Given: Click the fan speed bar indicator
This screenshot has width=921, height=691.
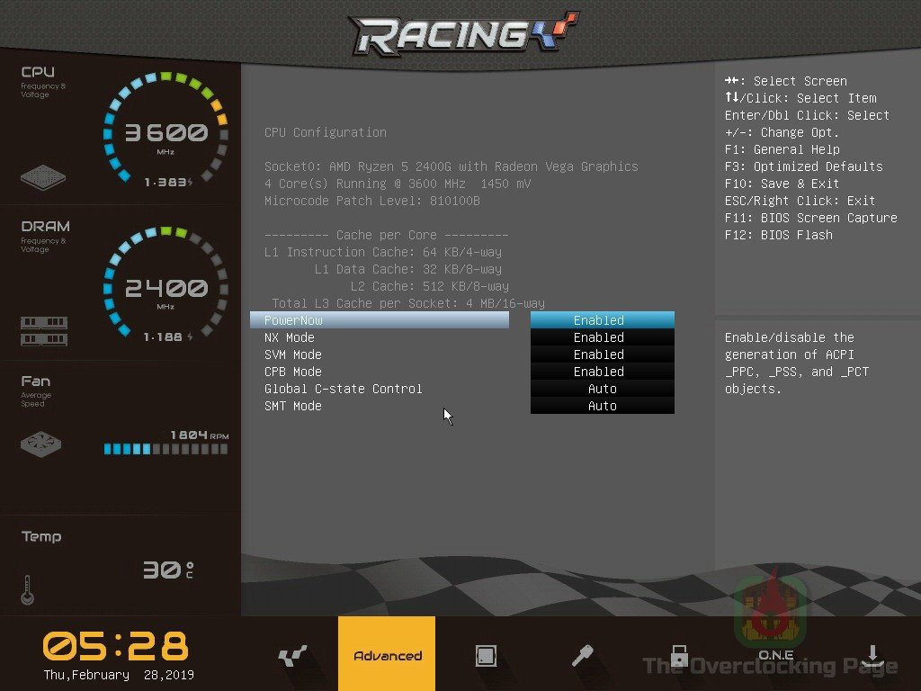Looking at the screenshot, I should [x=165, y=448].
